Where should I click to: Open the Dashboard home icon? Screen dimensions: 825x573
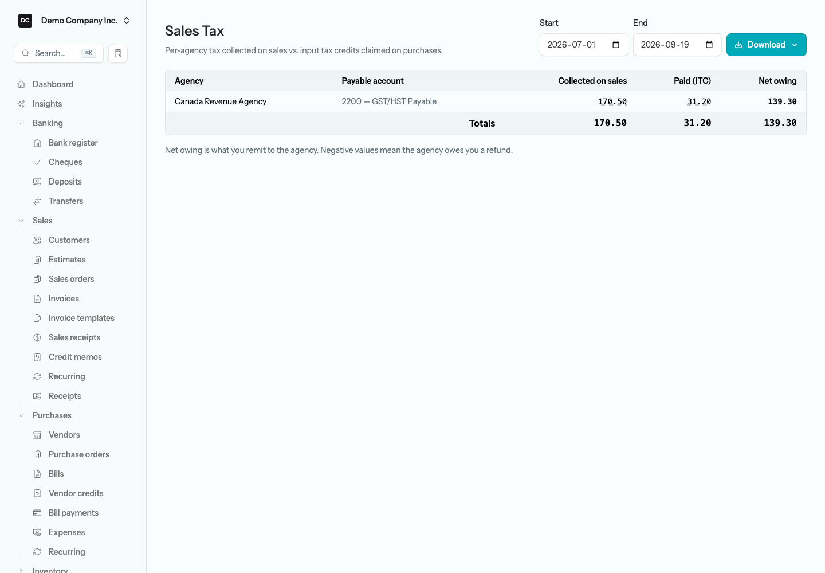[21, 84]
